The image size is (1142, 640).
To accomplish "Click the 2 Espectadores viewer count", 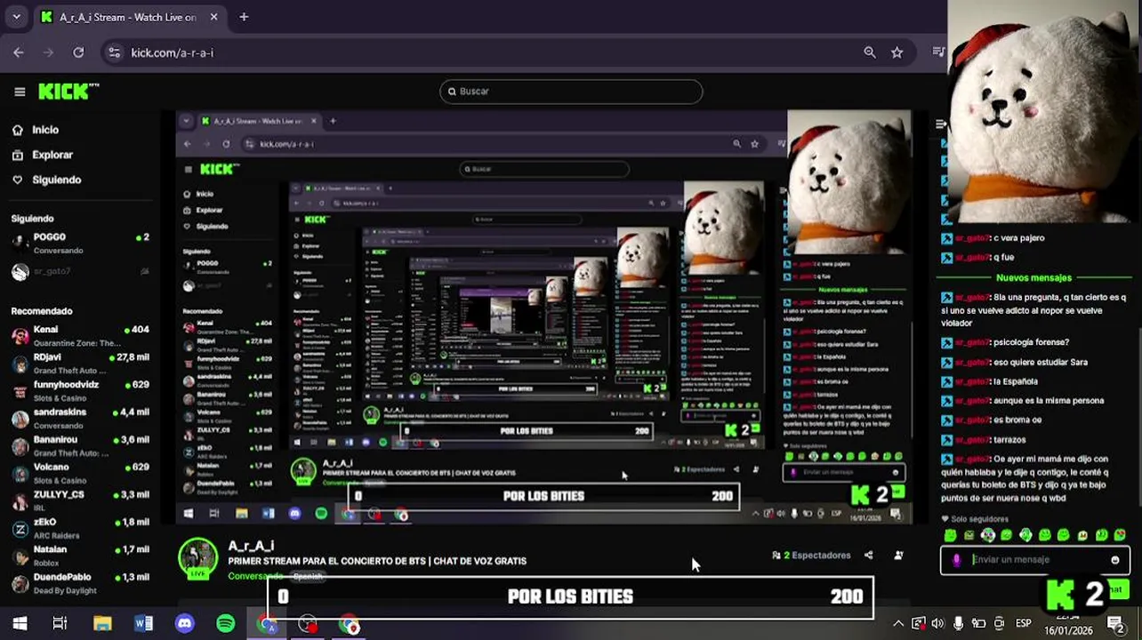I will (811, 556).
